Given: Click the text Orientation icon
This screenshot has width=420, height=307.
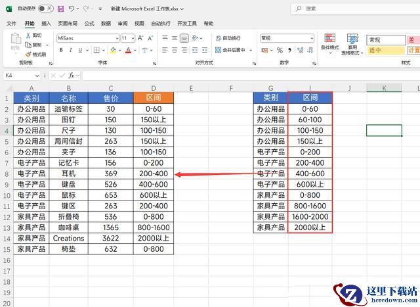Looking at the screenshot, I should [196, 38].
